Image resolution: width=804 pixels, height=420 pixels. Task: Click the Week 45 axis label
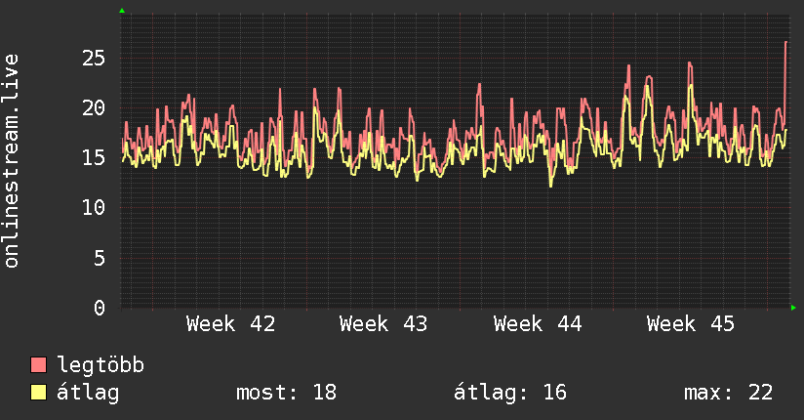[690, 324]
